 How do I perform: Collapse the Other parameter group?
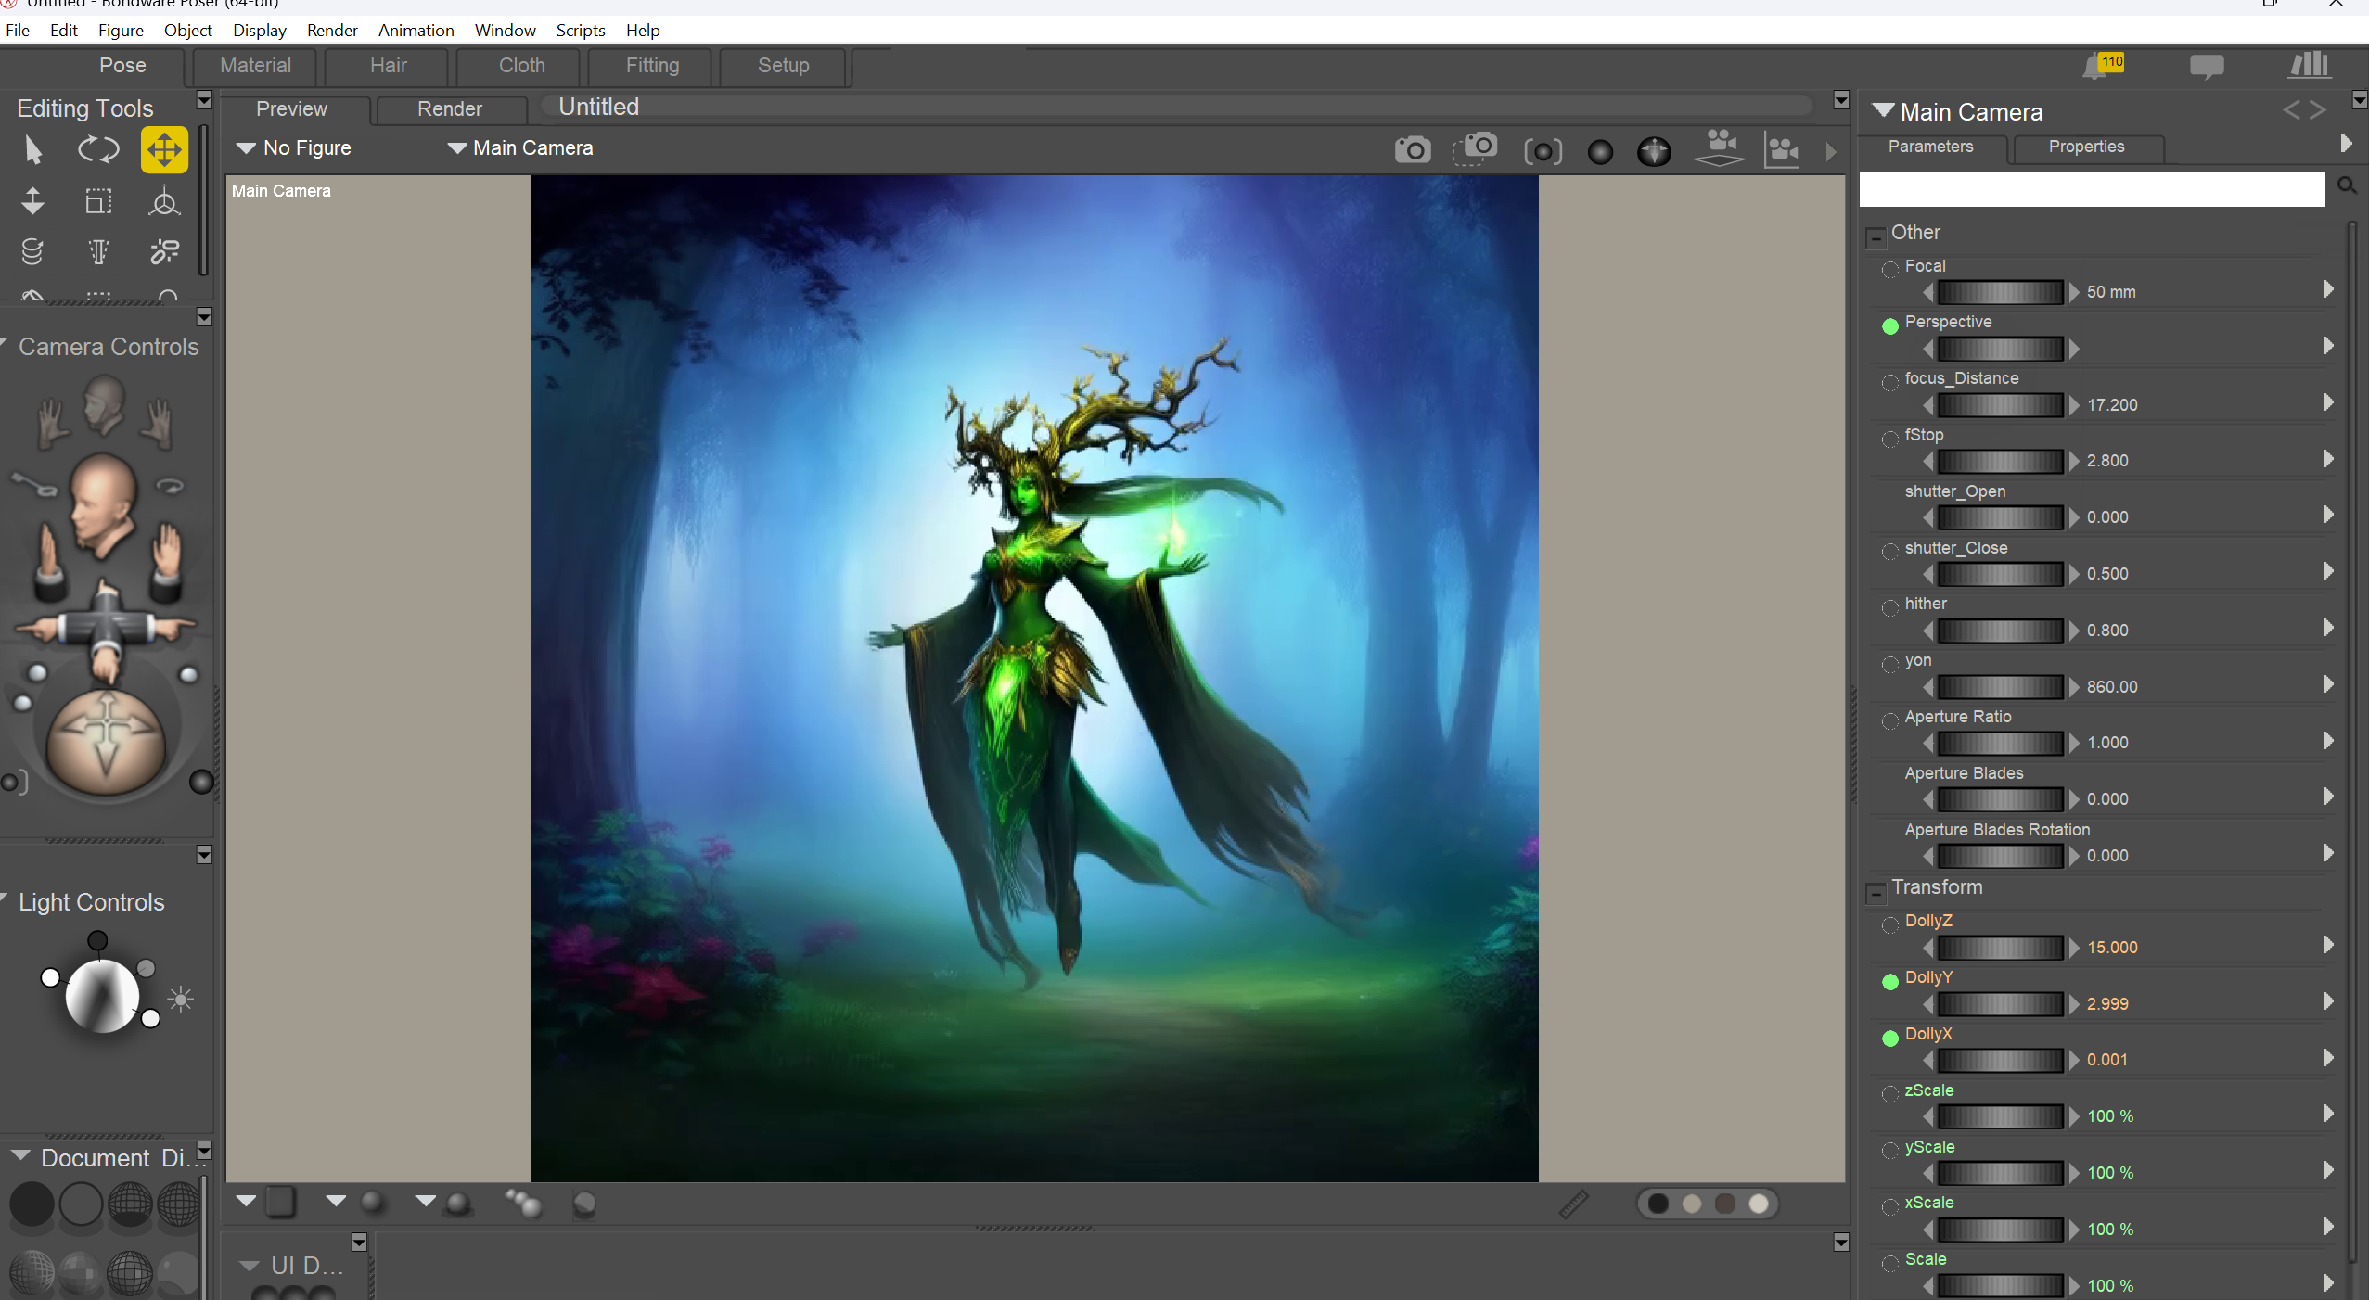(x=1876, y=237)
